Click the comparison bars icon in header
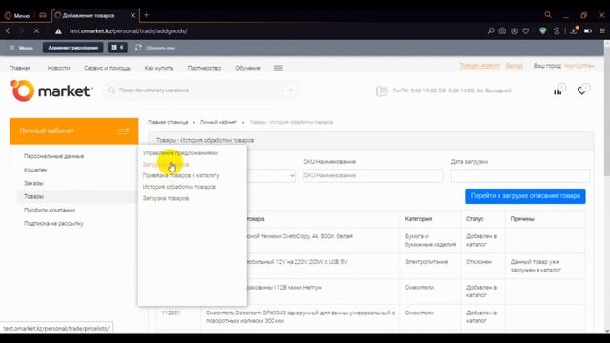Image resolution: width=610 pixels, height=343 pixels. 558,91
